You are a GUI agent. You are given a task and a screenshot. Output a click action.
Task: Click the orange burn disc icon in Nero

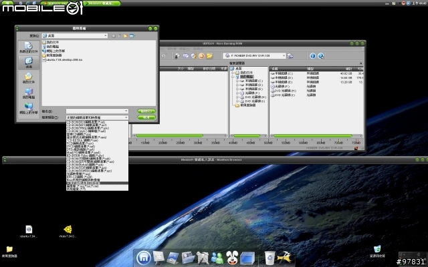[201, 56]
